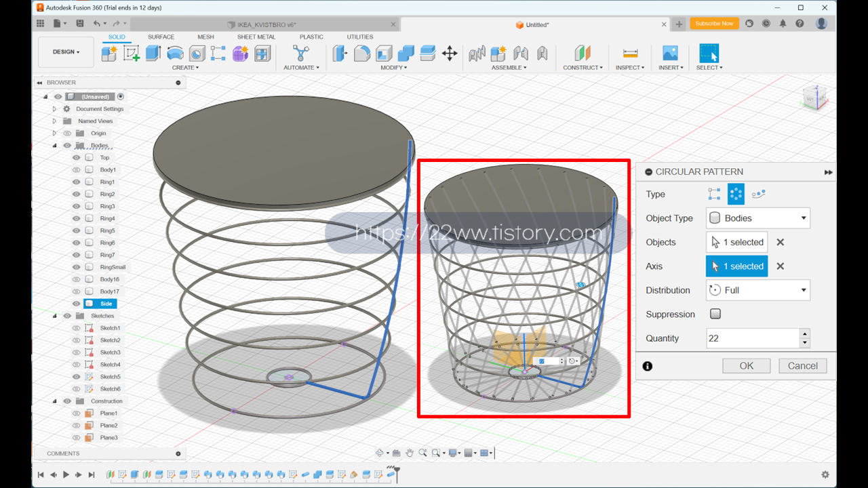Increase Quantity with the up stepper
The width and height of the screenshot is (868, 488).
coord(805,333)
